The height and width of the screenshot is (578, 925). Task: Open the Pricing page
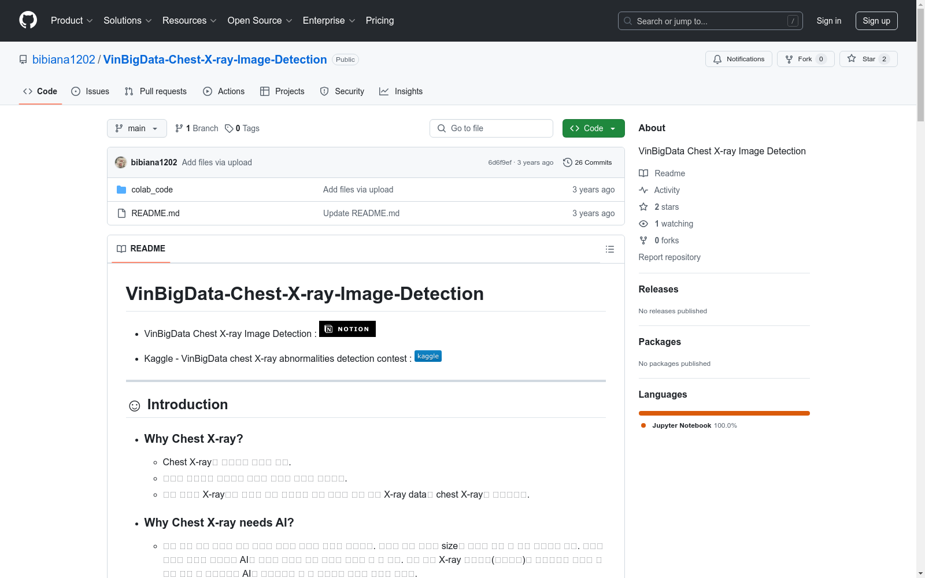coord(380,20)
